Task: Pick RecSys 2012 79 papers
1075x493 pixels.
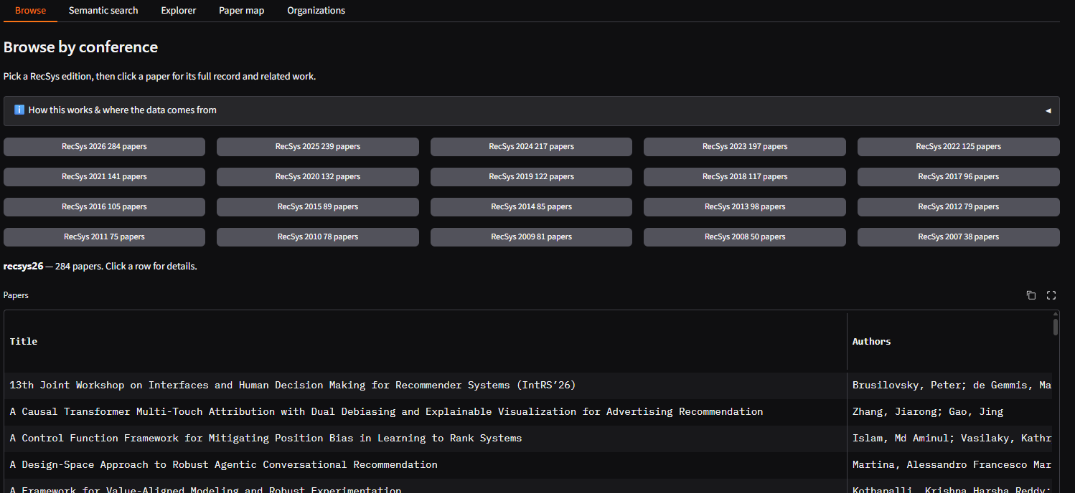Action: pos(959,207)
